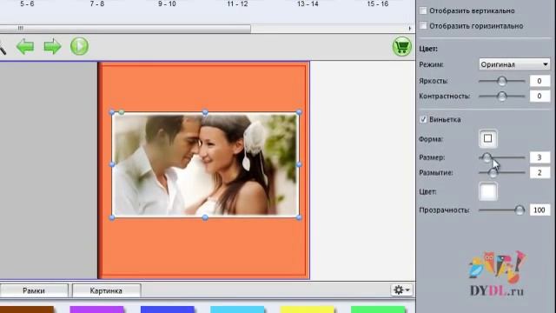Screen dimensions: 556x313
Task: Click the Яркость slider handle
Action: [x=502, y=81]
